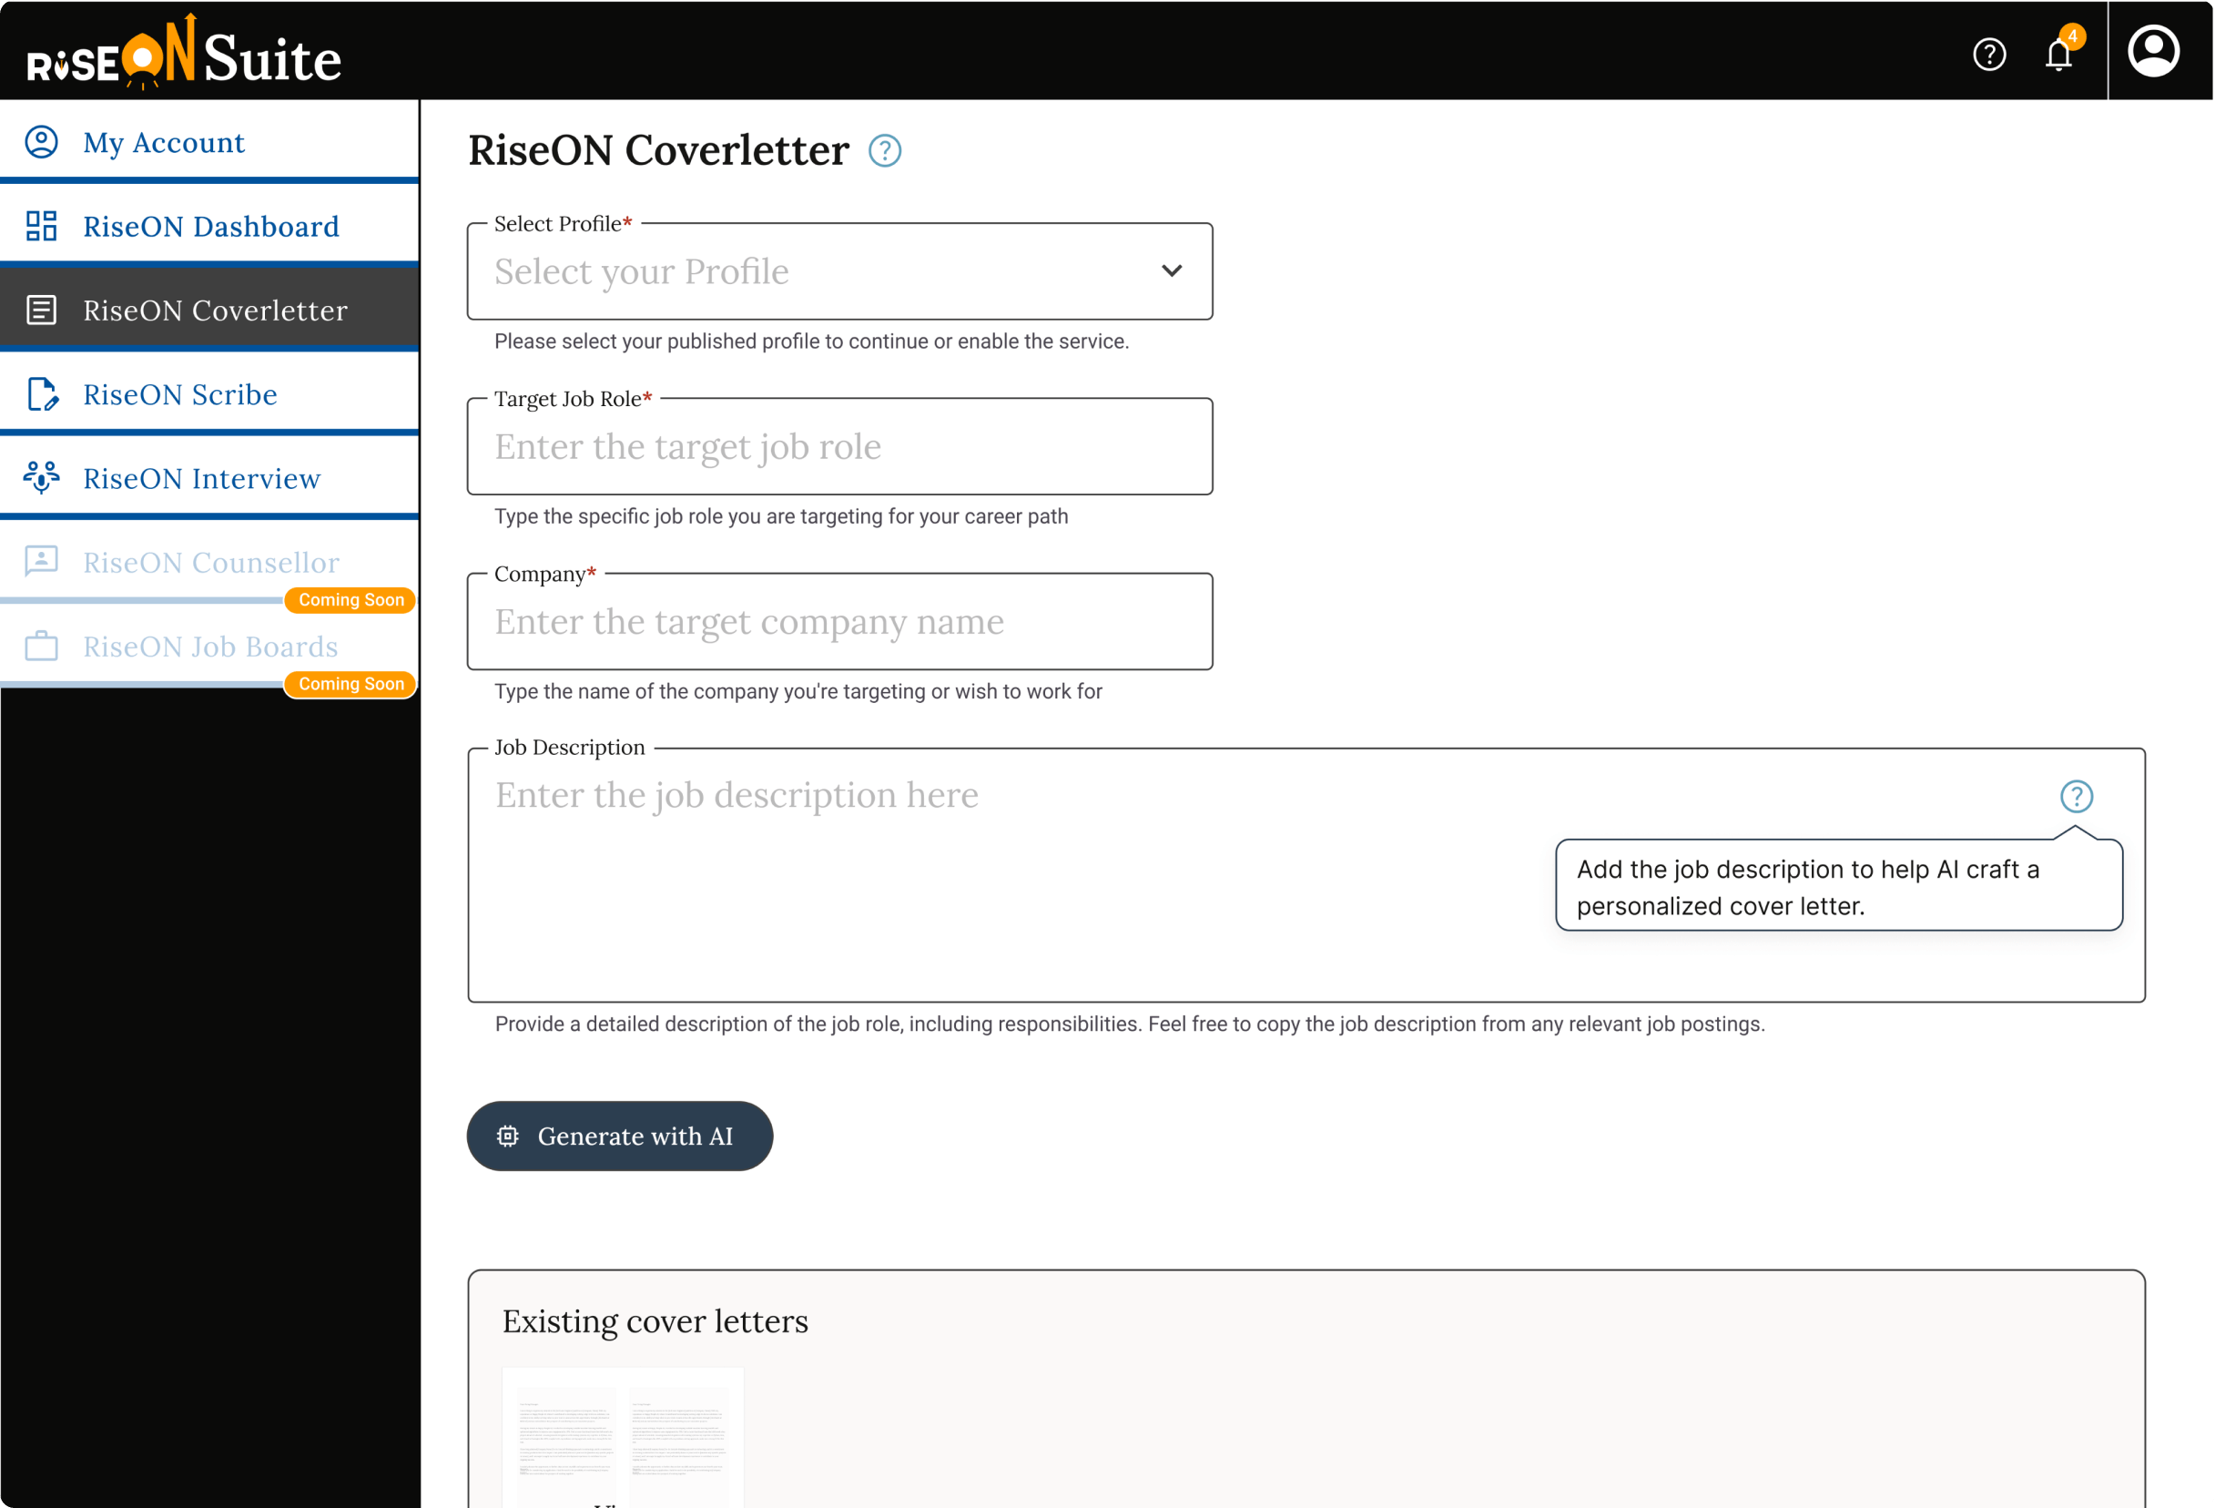Viewport: 2215px width, 1508px height.
Task: Click the My Account user icon
Action: (42, 141)
